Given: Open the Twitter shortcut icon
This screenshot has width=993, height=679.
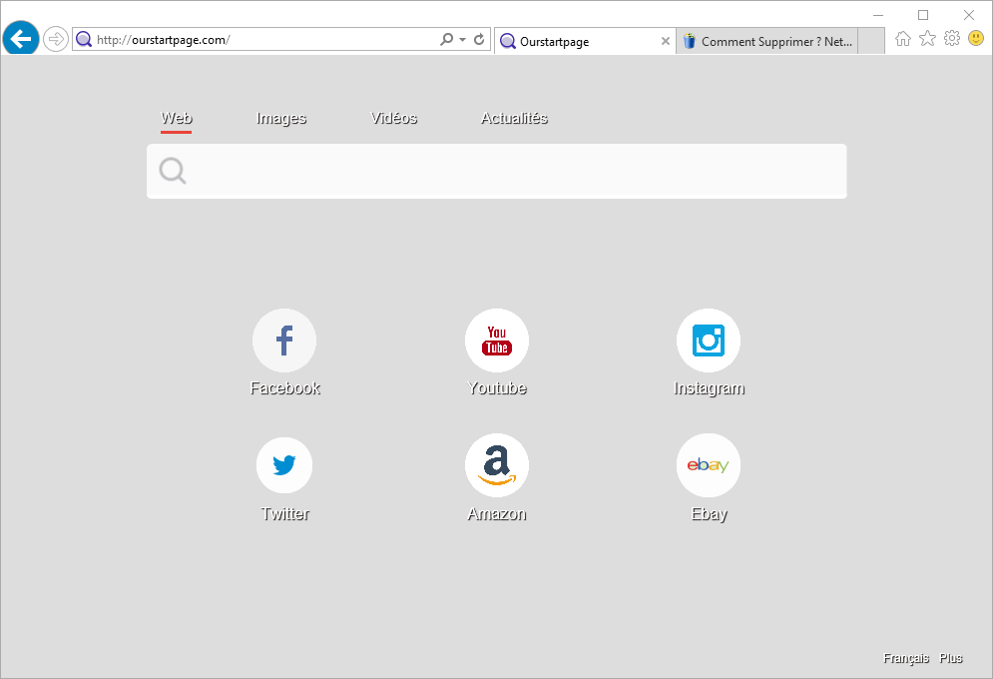Looking at the screenshot, I should (x=284, y=465).
